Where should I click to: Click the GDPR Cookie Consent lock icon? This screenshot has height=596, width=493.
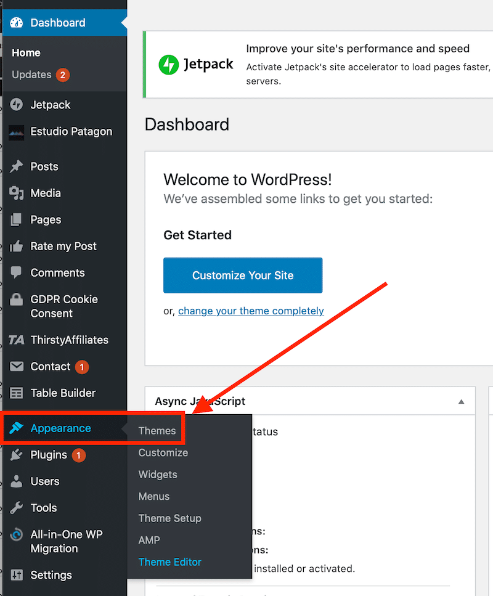[x=17, y=300]
